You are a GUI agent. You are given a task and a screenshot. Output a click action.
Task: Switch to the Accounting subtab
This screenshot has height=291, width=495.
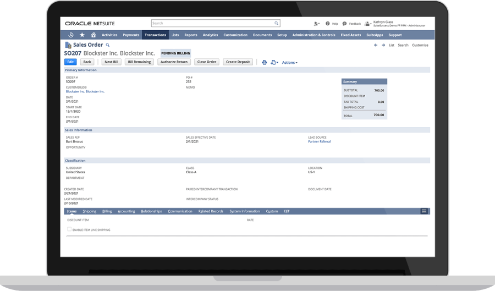(127, 211)
